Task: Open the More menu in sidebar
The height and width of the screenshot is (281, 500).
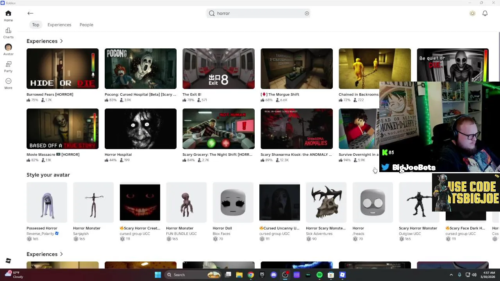Action: 8,84
